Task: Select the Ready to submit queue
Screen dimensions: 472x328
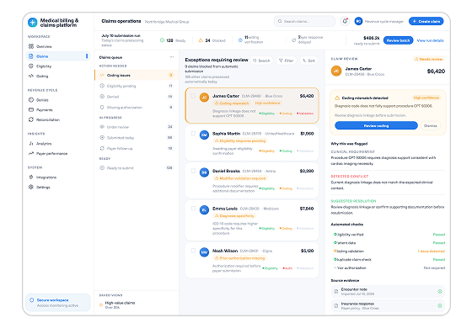Action: 137,168
